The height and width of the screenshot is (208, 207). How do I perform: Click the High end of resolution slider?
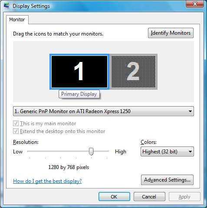[x=107, y=151]
